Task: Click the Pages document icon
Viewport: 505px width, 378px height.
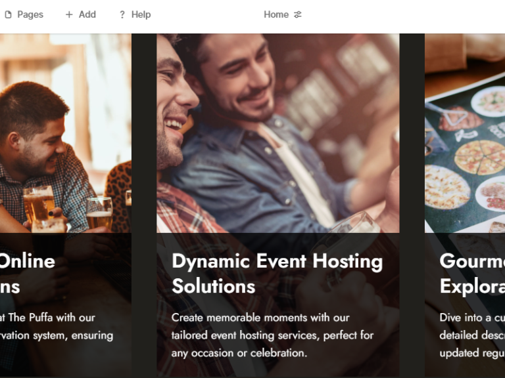Action: (8, 14)
